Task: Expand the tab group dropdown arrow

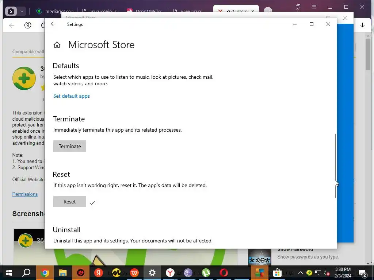Action: click(x=22, y=11)
